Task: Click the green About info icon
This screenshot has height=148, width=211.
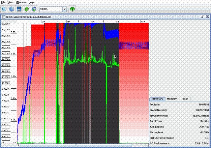Action: (73, 9)
